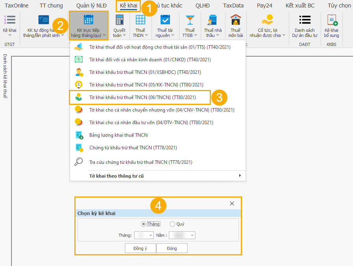Viewport: 353px width, 266px height.
Task: Click KK tự động hàng tháng/lần phát sinh icon
Action: 43,20
